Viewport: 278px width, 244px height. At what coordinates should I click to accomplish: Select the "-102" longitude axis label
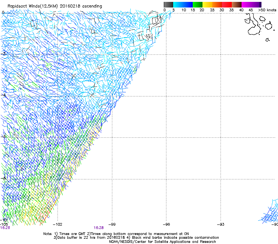click(57, 224)
